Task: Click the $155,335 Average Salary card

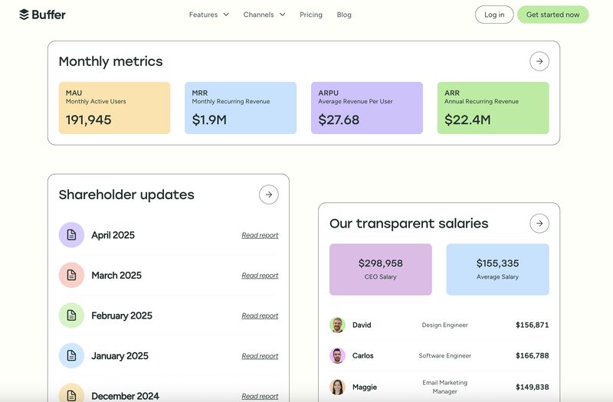Action: (497, 270)
